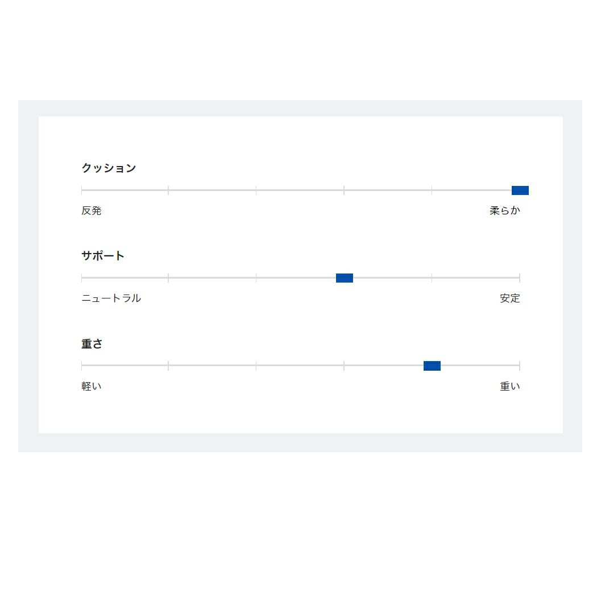Click the 反発 label under クッション

[92, 210]
